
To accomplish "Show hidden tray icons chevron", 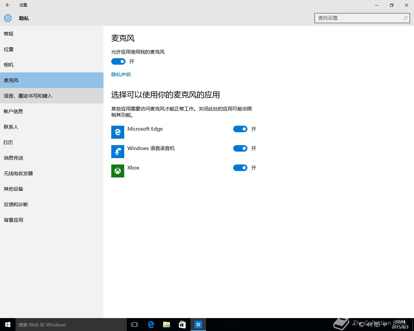I will point(354,325).
